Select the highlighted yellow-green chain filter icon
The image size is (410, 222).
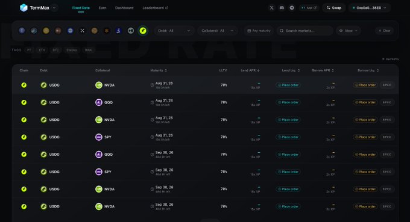tap(143, 31)
